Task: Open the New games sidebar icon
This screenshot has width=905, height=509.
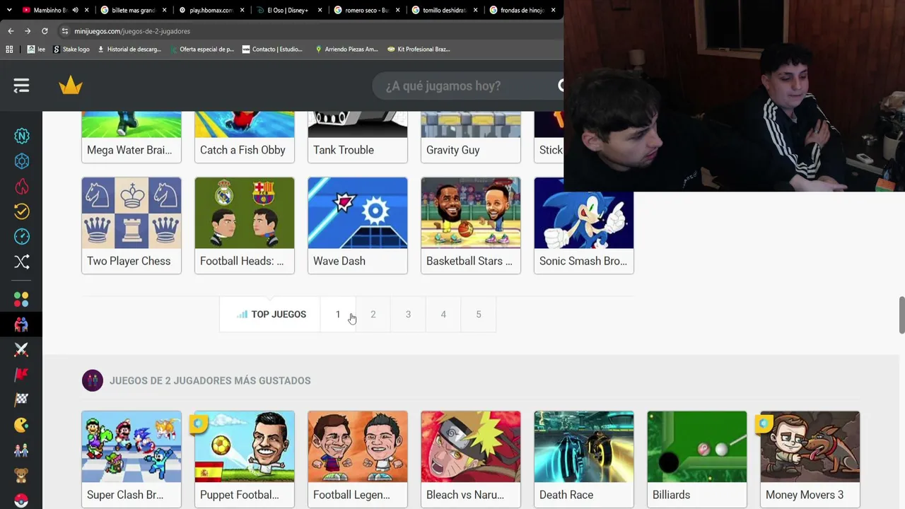Action: 22,136
